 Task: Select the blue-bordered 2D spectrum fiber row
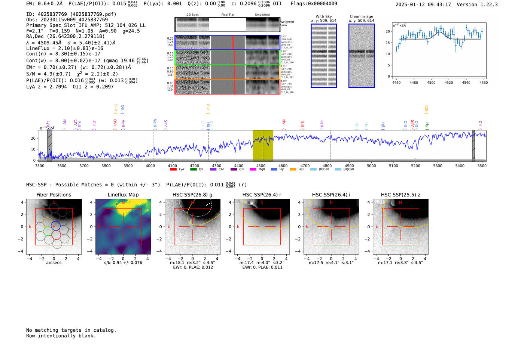coord(227,43)
